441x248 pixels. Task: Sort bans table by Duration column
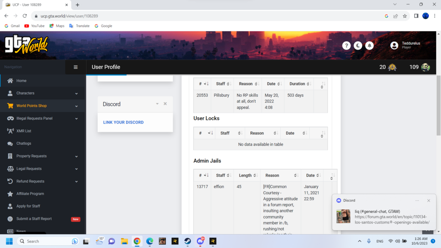(299, 84)
